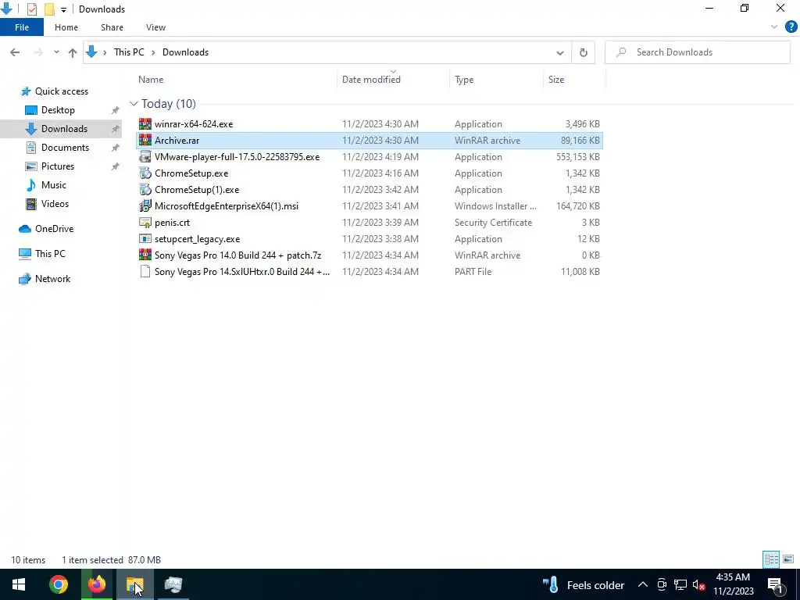This screenshot has width=800, height=600.
Task: Open the notification center icon
Action: (x=775, y=584)
